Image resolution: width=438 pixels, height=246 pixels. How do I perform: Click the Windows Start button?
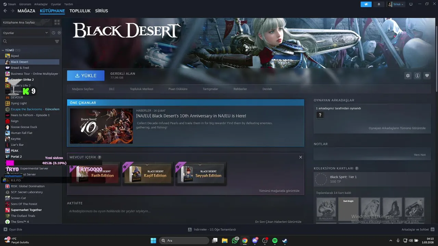click(153, 241)
